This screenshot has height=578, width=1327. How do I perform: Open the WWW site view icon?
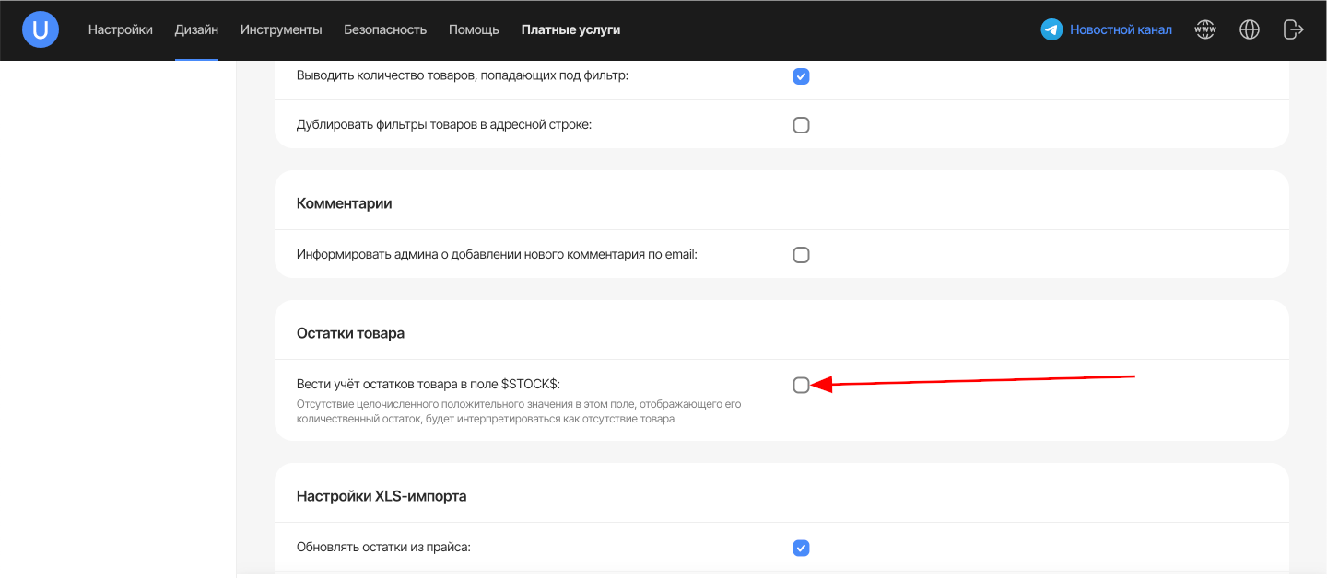click(x=1205, y=29)
